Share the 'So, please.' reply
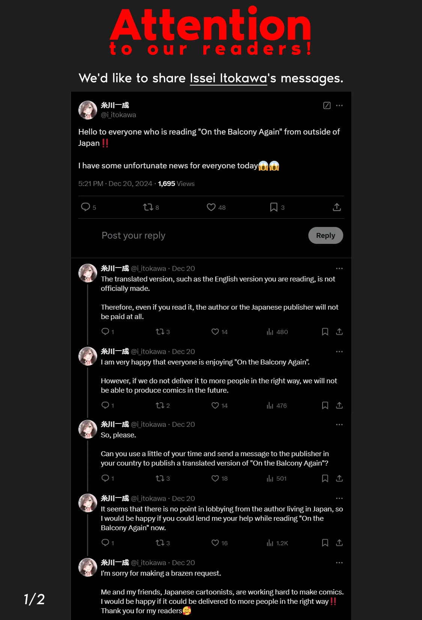This screenshot has width=422, height=620. 339,478
